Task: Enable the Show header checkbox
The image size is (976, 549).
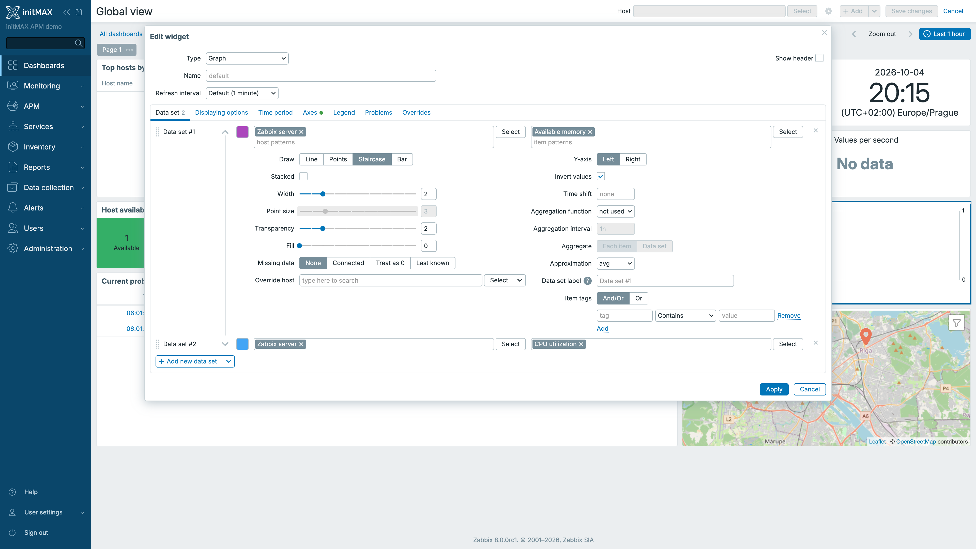Action: click(x=819, y=58)
